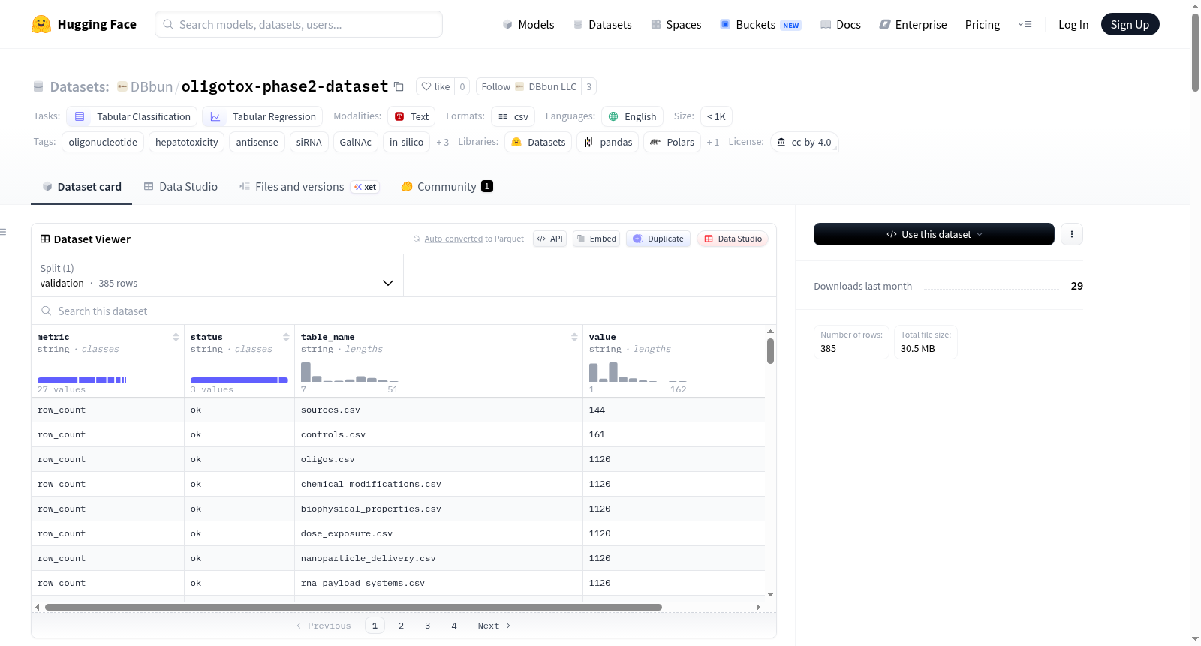Click the Sign Up button
1201x646 pixels.
[x=1130, y=24]
